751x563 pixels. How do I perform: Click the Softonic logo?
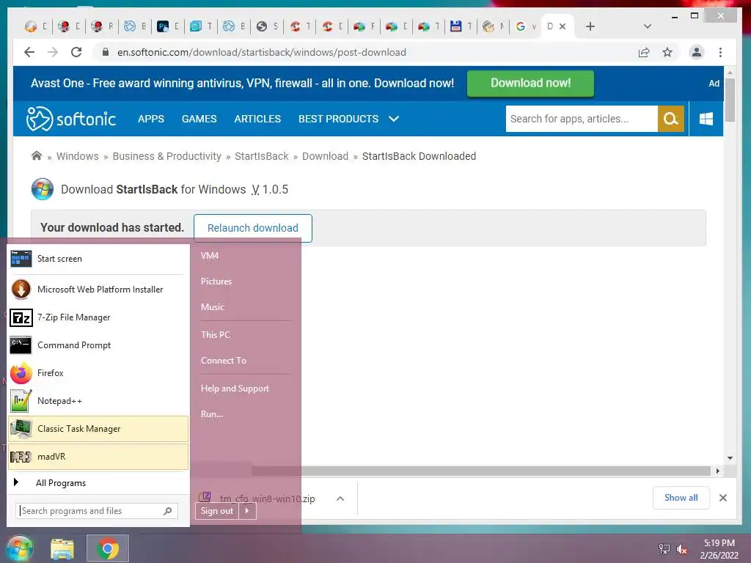point(71,119)
